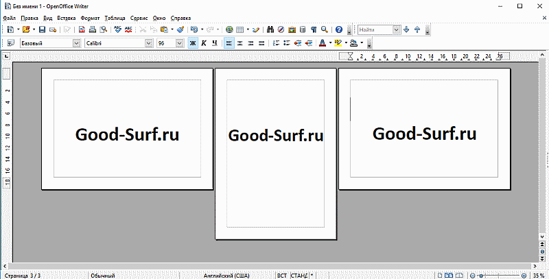The width and height of the screenshot is (549, 279).
Task: Expand the table size dropdown arrow
Action: click(248, 29)
